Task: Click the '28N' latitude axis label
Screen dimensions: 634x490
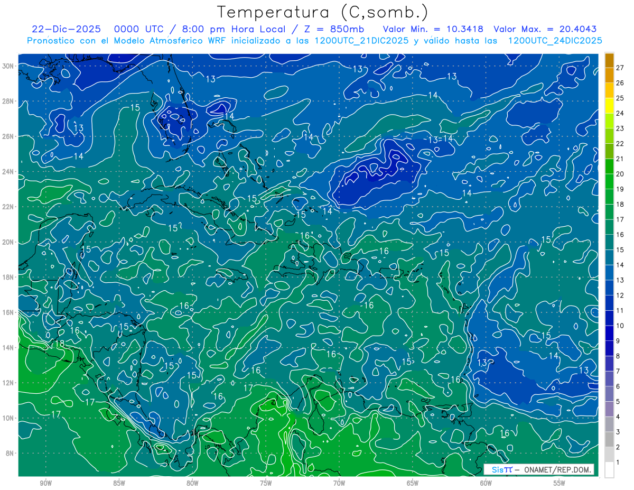Action: [7, 101]
